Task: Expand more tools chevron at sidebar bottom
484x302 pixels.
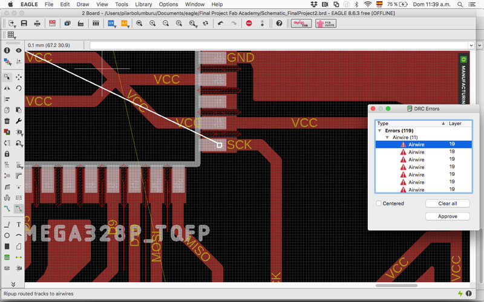Action: point(13,284)
